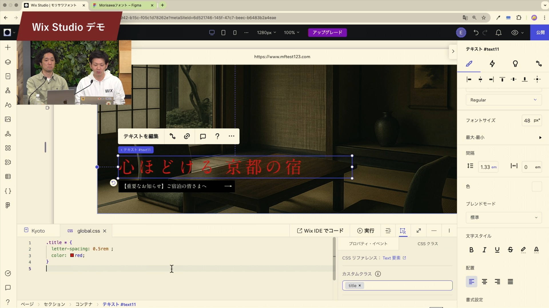Open the blend mode 標準 dropdown

(504, 217)
